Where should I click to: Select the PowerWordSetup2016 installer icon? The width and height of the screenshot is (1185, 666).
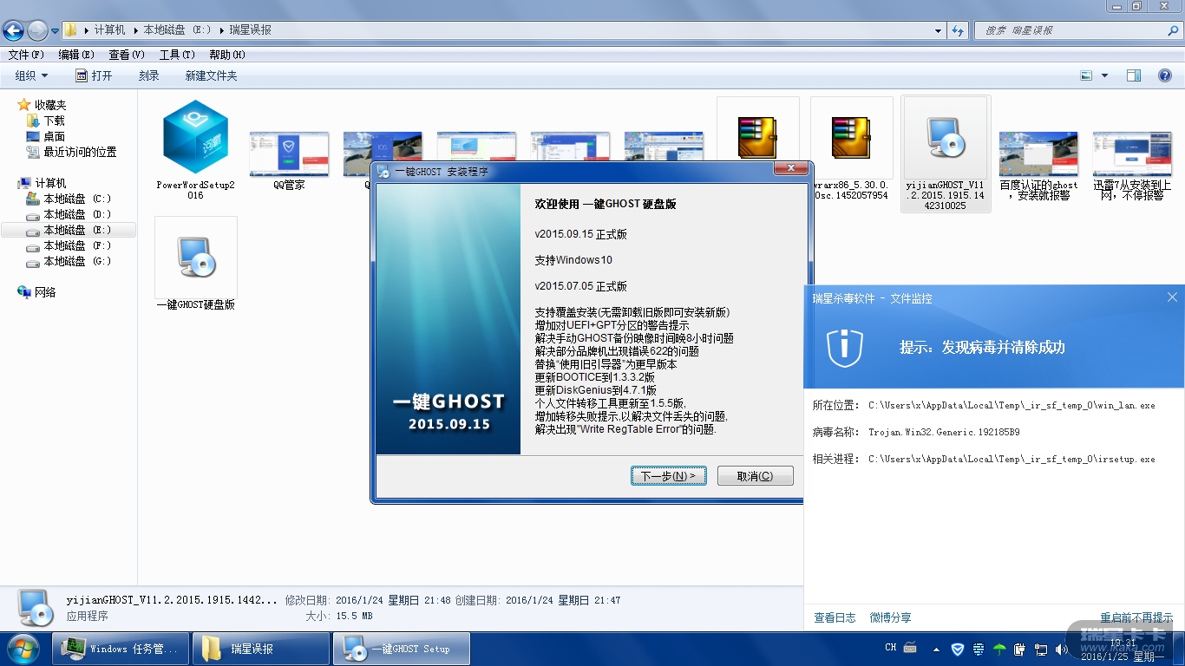(x=195, y=149)
